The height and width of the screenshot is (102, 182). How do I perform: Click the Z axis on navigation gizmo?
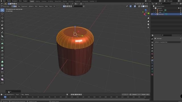(146, 10)
